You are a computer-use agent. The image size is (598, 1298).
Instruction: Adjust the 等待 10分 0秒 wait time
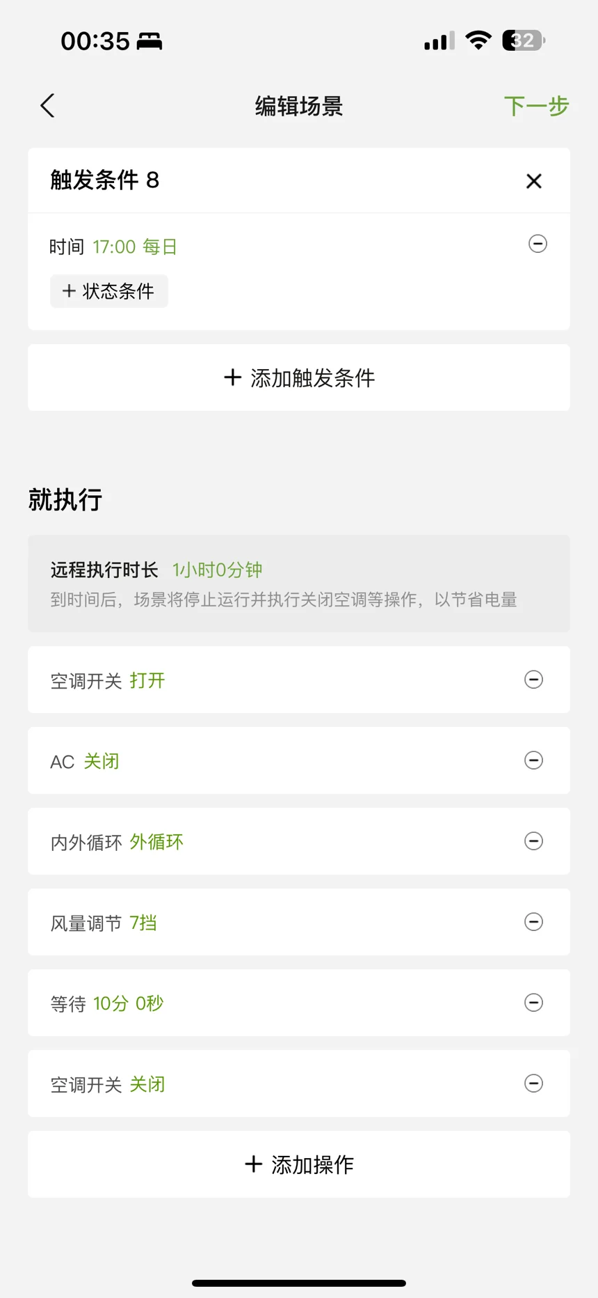[128, 1003]
